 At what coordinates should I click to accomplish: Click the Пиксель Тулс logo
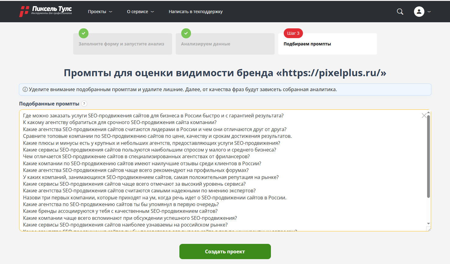(46, 11)
